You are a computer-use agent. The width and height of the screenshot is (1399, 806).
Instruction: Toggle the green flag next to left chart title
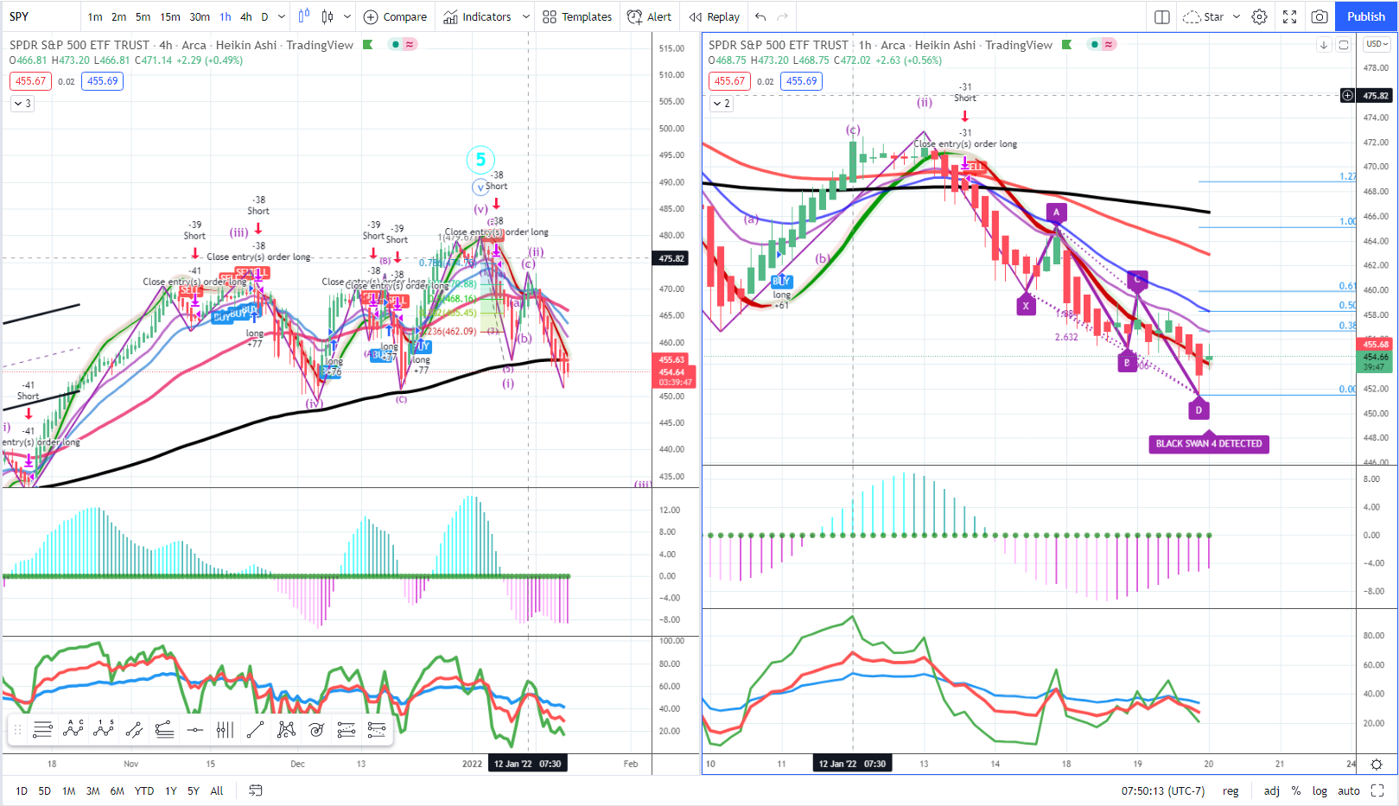pyautogui.click(x=368, y=45)
